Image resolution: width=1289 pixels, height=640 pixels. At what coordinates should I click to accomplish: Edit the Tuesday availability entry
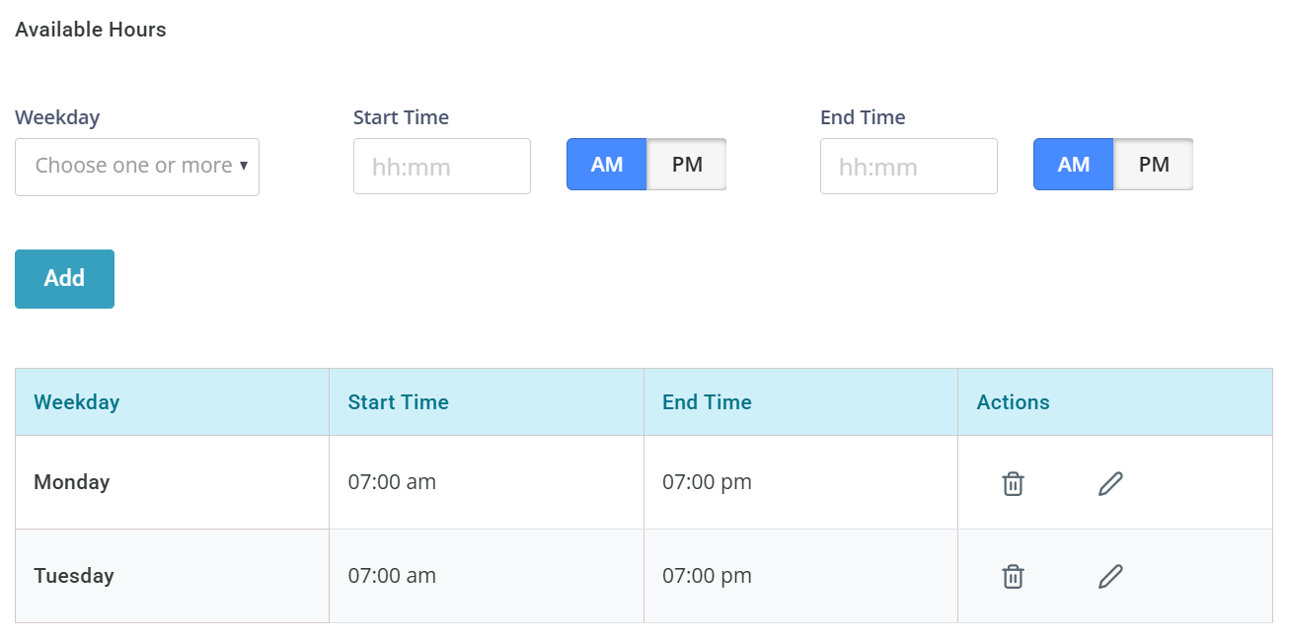(x=1110, y=576)
